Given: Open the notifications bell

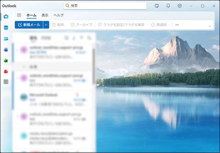Looking at the screenshot, I should click(x=168, y=6).
